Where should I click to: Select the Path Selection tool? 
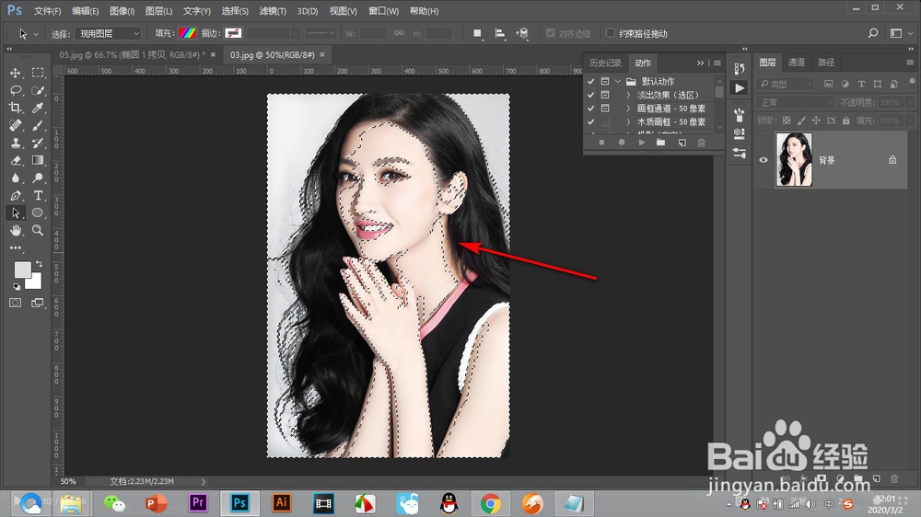[x=16, y=213]
